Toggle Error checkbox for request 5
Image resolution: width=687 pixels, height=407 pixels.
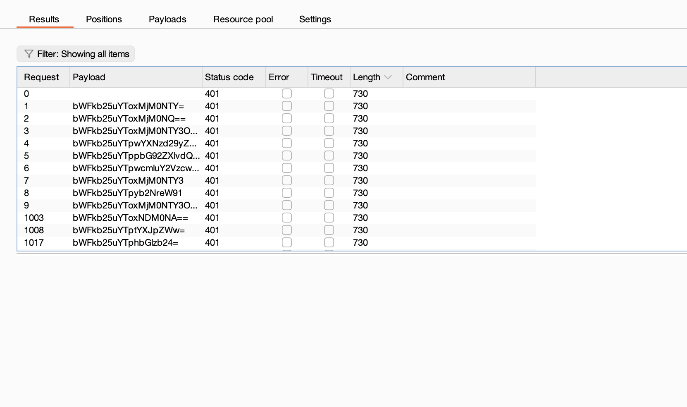[x=287, y=156]
